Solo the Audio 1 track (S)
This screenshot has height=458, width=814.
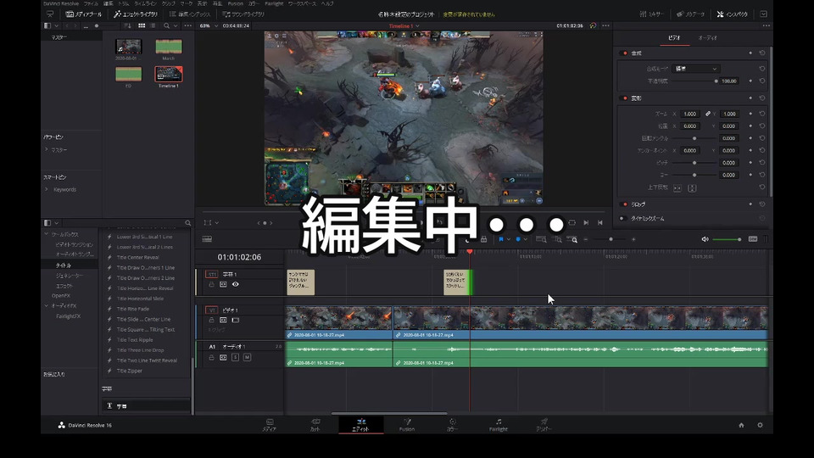pos(235,357)
